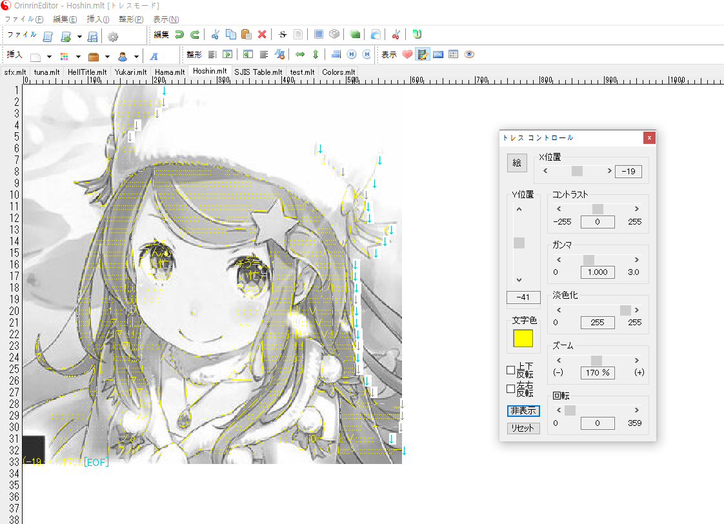
Task: Switch to the Yukari.mlt tab
Action: (x=131, y=72)
